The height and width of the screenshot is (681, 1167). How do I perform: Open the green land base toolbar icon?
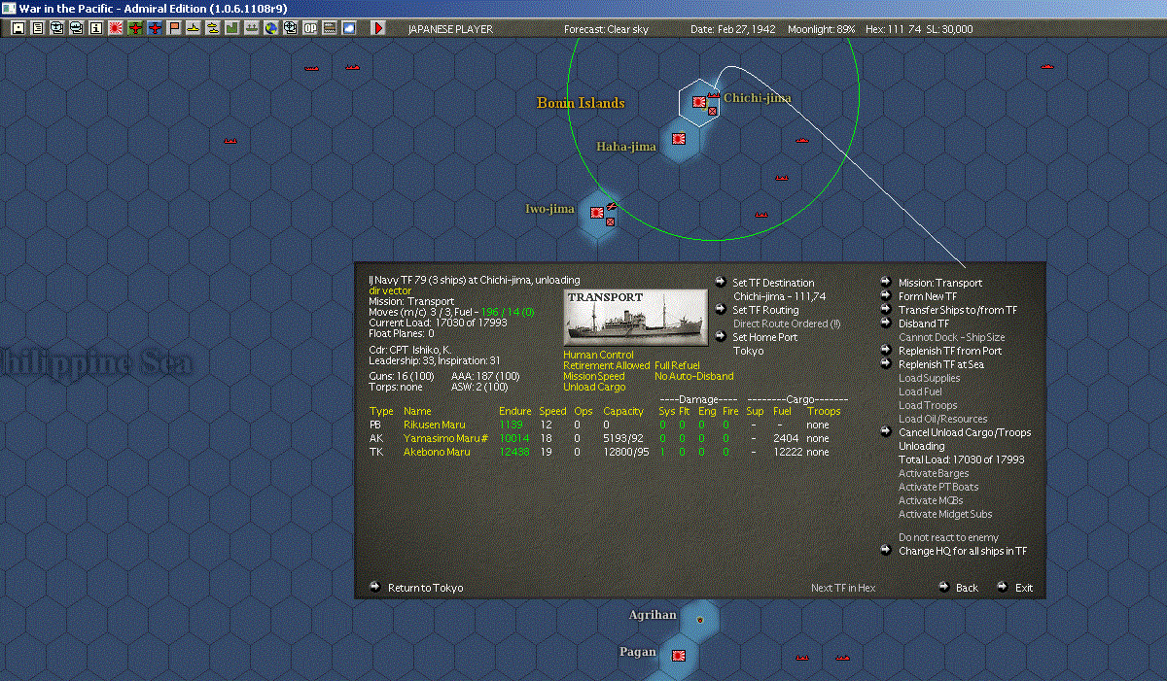click(x=231, y=29)
